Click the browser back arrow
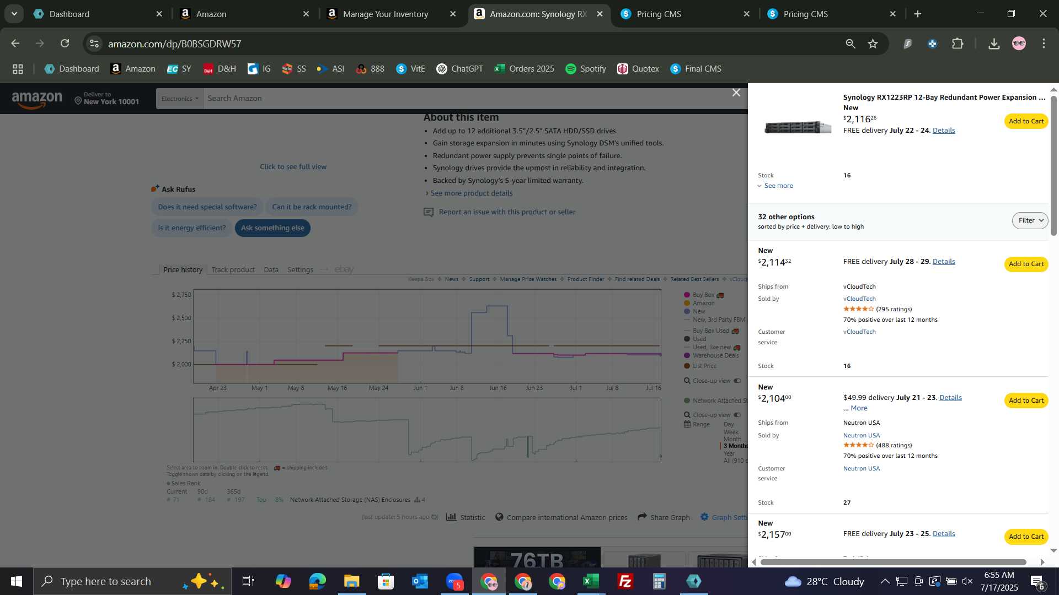1059x595 pixels. pyautogui.click(x=15, y=44)
